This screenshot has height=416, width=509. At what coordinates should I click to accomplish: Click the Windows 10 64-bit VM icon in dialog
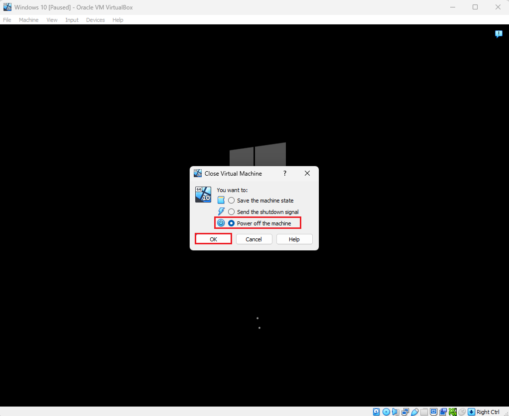pyautogui.click(x=203, y=195)
